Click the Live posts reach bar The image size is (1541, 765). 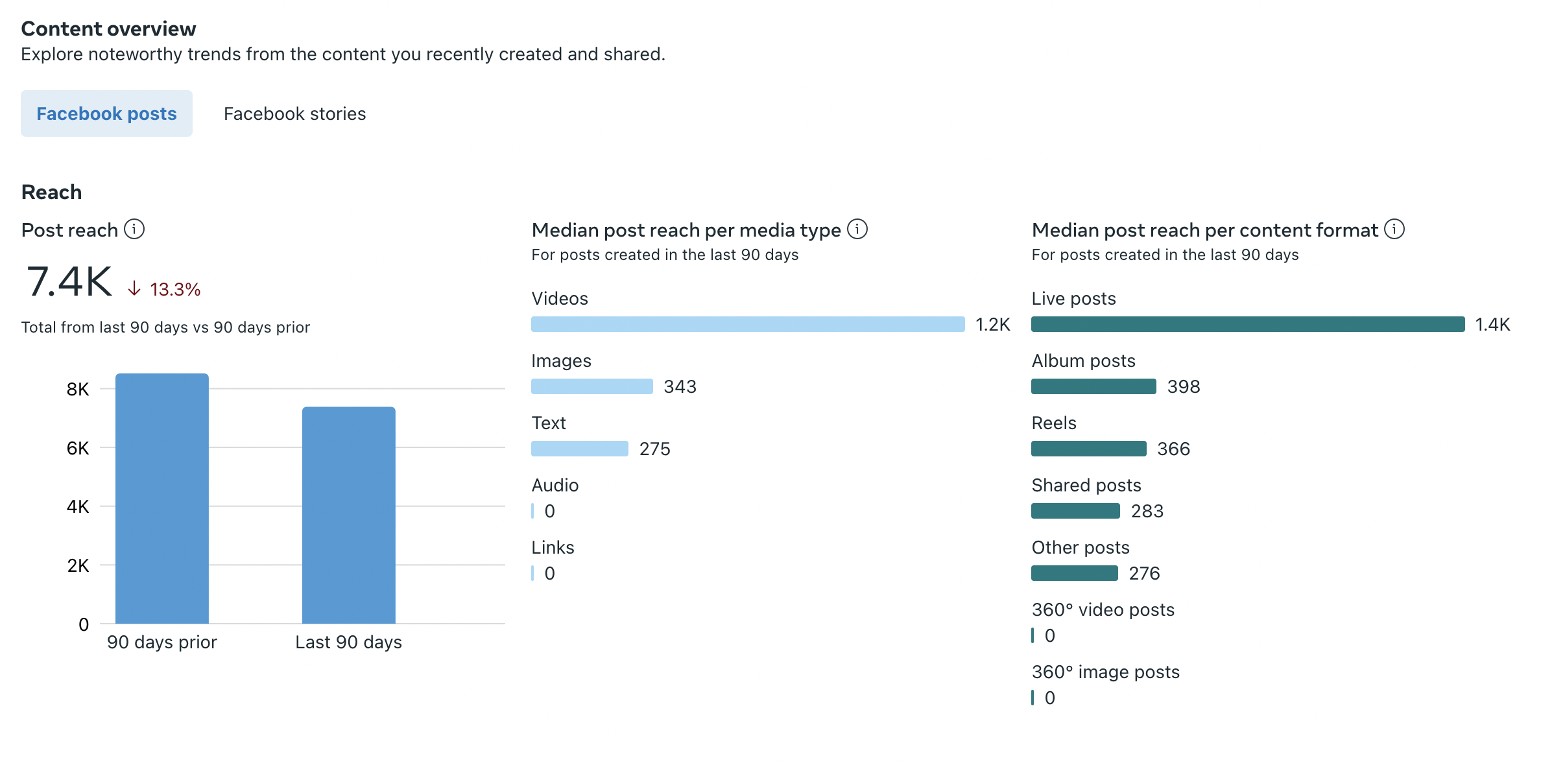pos(1248,324)
